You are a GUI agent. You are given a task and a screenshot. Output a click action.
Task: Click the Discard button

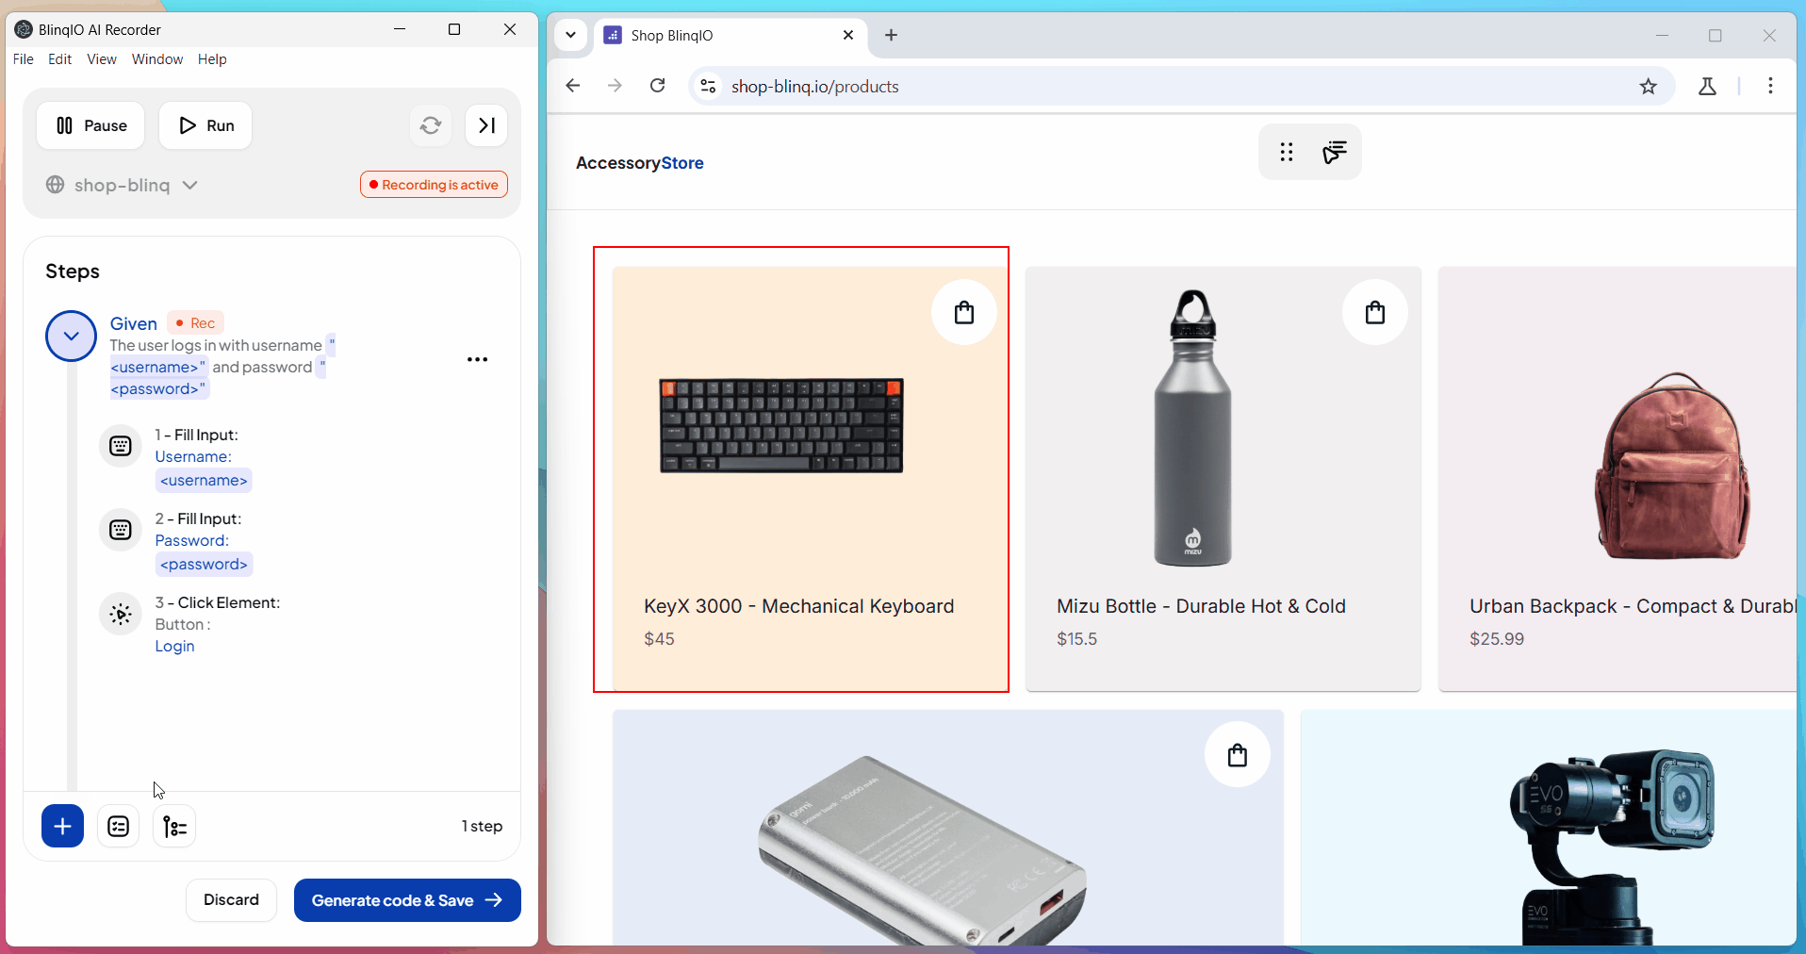pyautogui.click(x=230, y=899)
